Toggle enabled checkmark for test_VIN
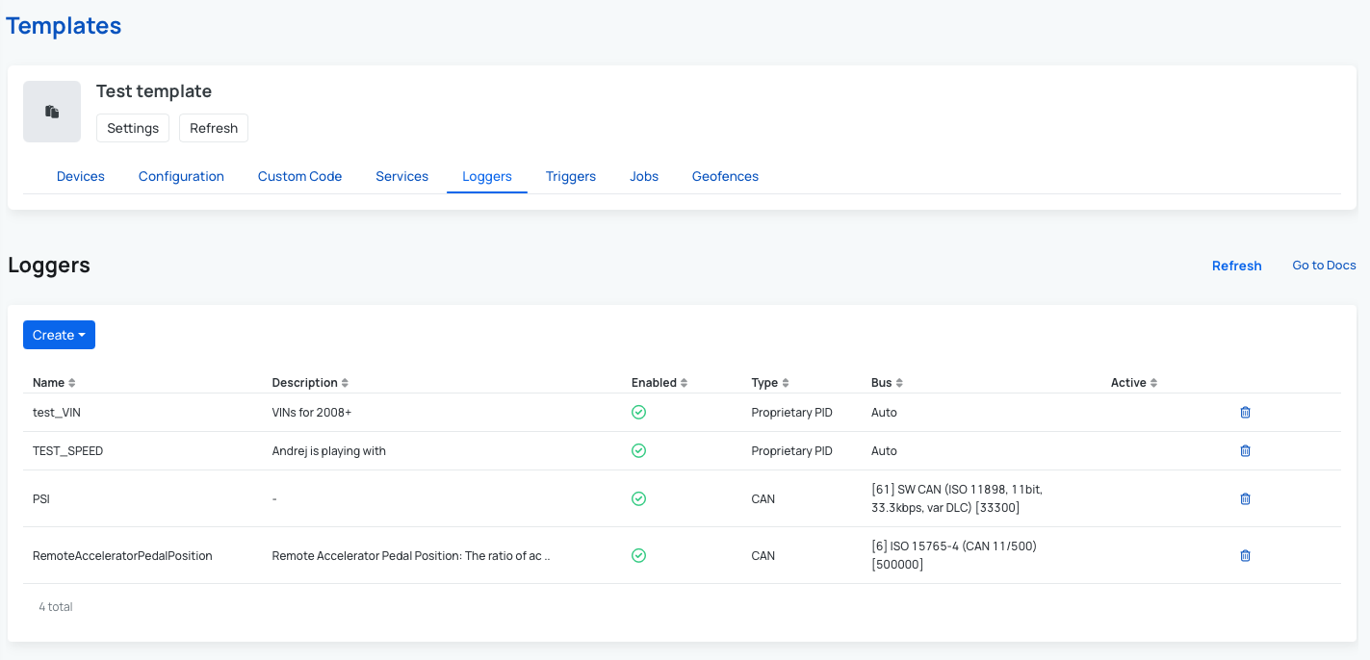1370x660 pixels. point(638,412)
